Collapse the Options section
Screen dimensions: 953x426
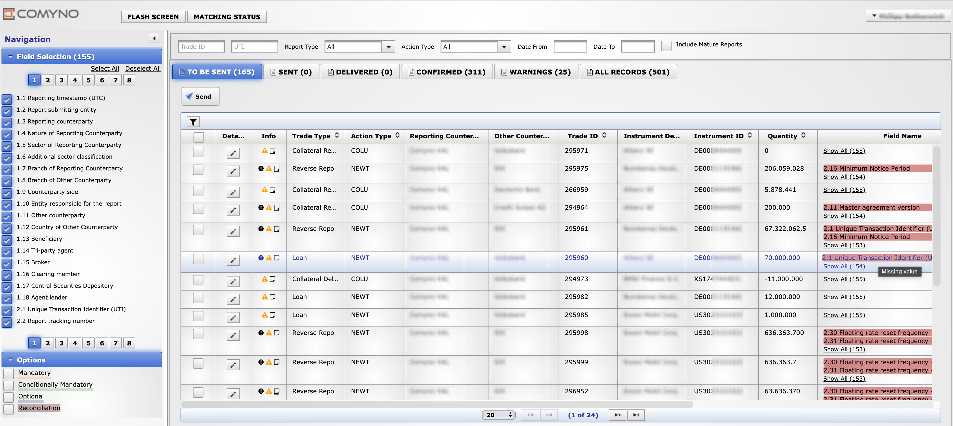click(x=82, y=360)
